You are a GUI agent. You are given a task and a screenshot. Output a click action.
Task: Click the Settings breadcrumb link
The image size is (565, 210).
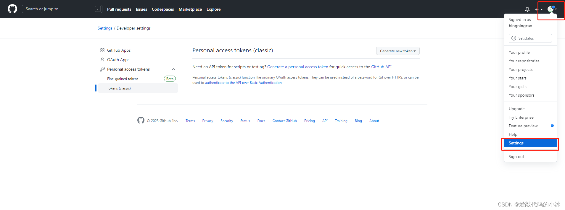(x=105, y=28)
